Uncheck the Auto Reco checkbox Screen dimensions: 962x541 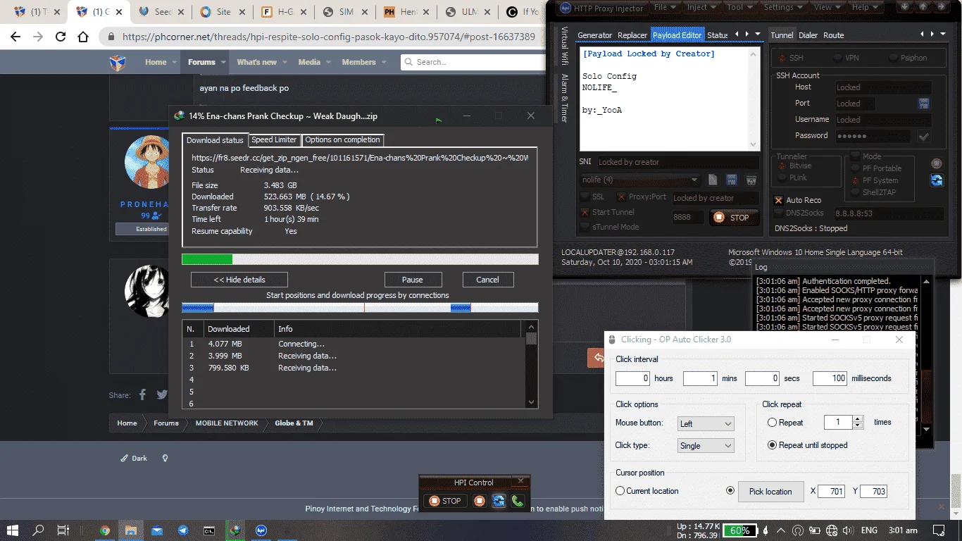pyautogui.click(x=778, y=200)
